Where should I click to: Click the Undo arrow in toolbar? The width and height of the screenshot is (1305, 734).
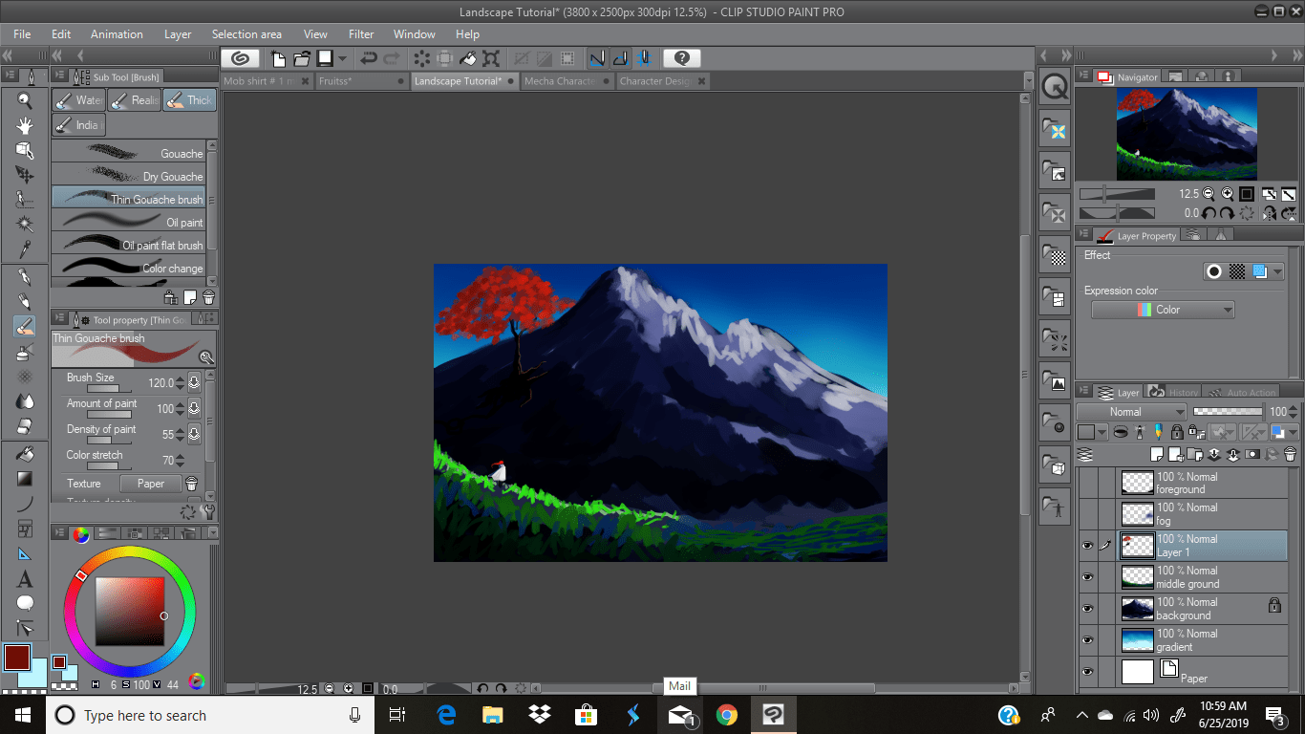[x=369, y=58]
